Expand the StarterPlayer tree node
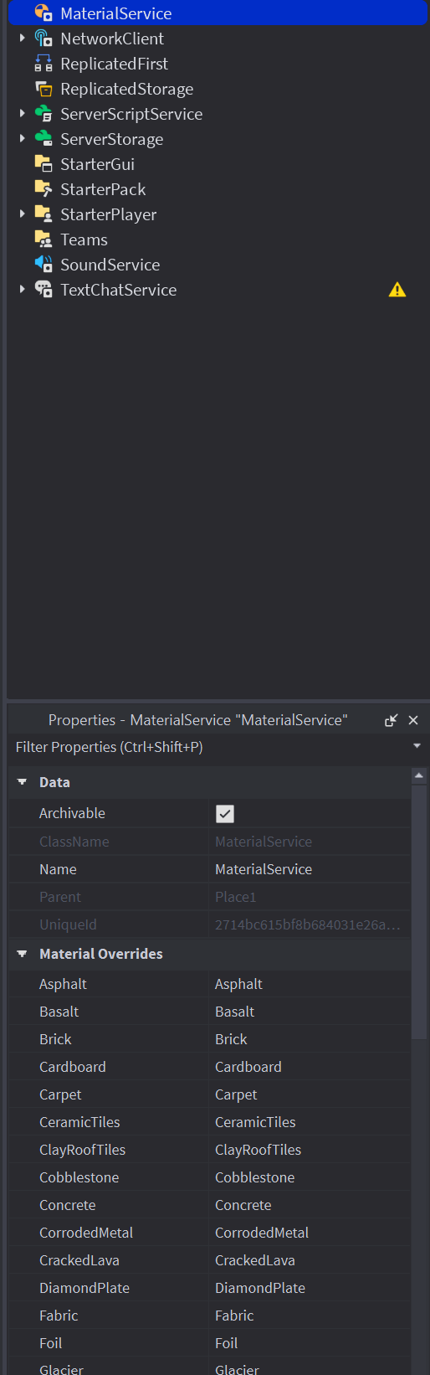430x1375 pixels. coord(22,214)
